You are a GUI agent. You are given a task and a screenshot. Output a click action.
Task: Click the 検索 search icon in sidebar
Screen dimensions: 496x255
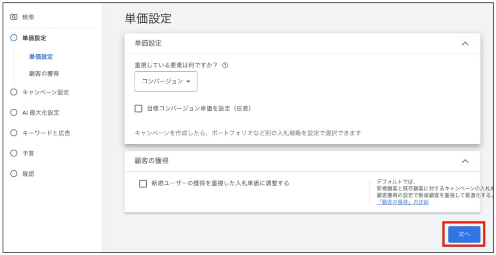pos(14,17)
